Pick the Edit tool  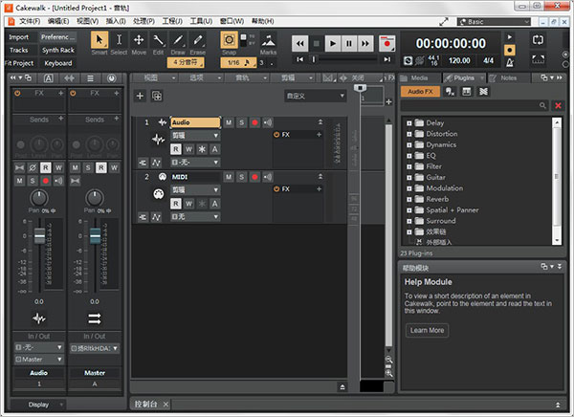click(x=159, y=39)
